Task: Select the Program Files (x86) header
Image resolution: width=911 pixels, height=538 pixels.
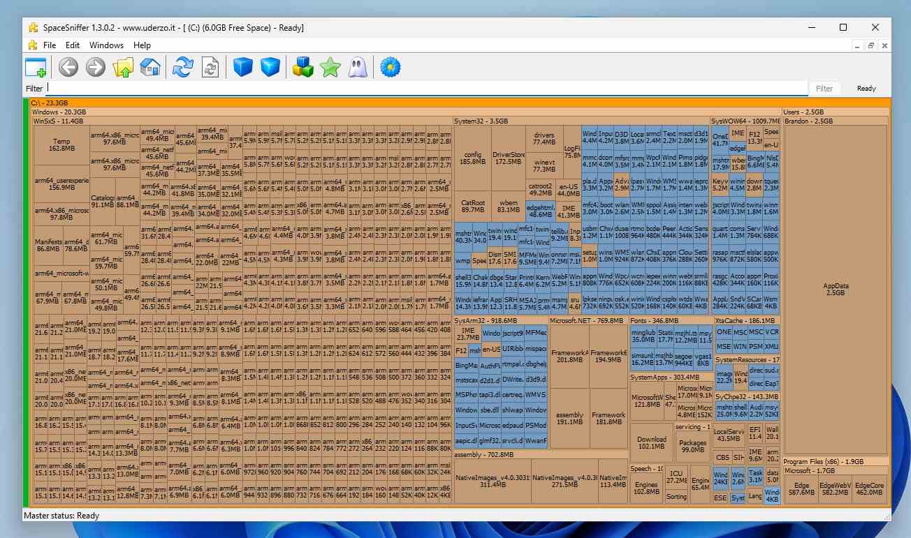Action: tap(836, 462)
